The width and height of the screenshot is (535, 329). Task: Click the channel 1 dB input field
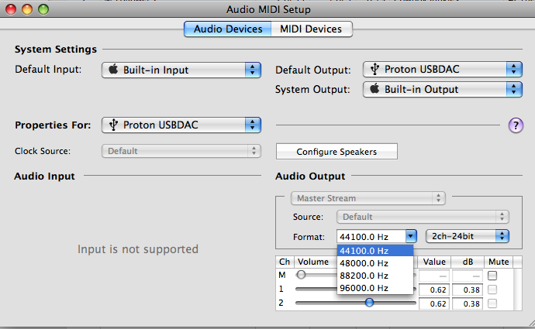(x=468, y=290)
